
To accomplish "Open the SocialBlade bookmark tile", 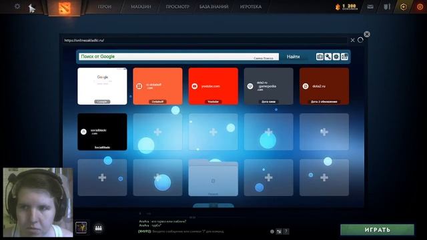I will 102,132.
